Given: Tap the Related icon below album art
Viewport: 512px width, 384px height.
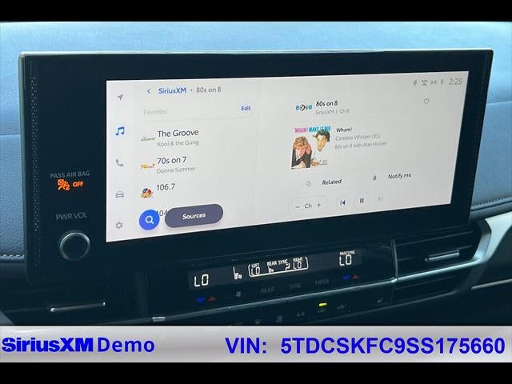Looking at the screenshot, I should [x=308, y=184].
